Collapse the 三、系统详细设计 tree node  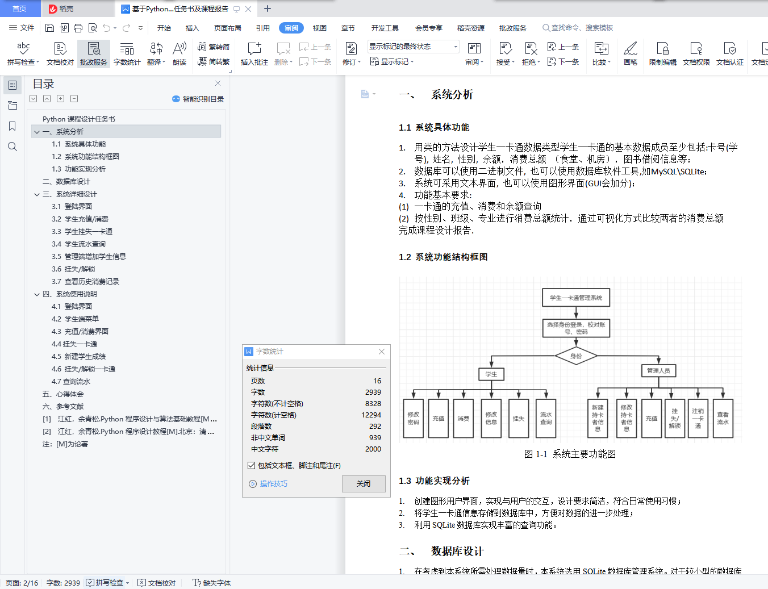pos(37,194)
